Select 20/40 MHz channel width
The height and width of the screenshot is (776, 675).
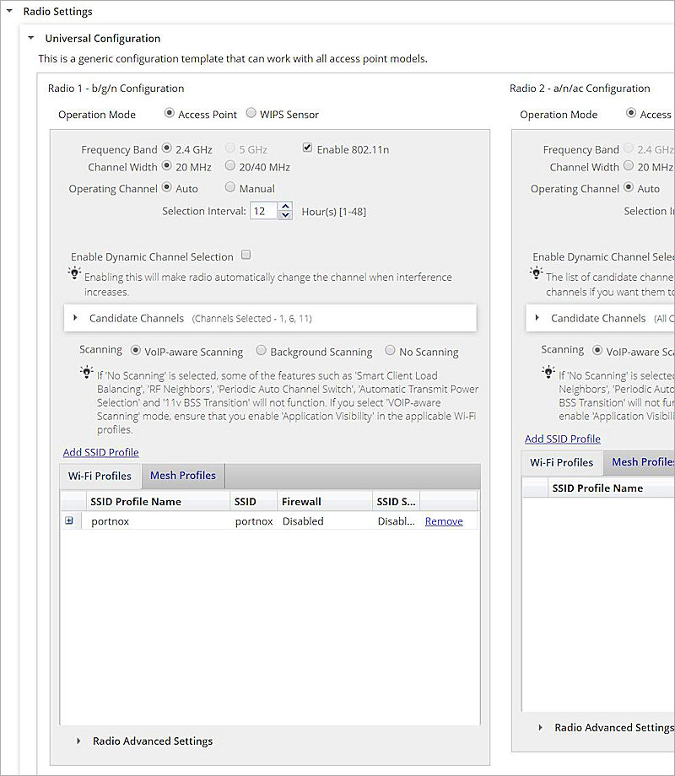tap(230, 165)
